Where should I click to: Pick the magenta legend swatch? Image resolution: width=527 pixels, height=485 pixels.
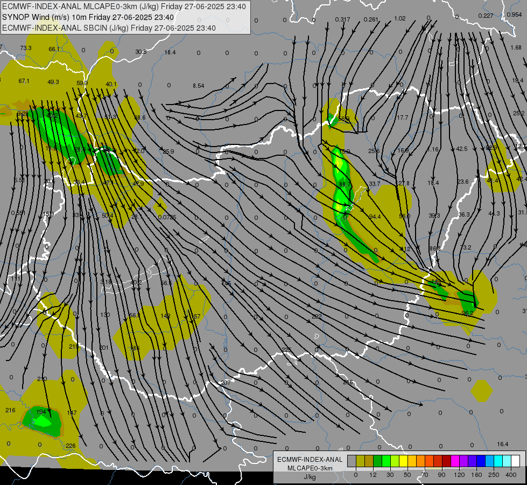455,461
